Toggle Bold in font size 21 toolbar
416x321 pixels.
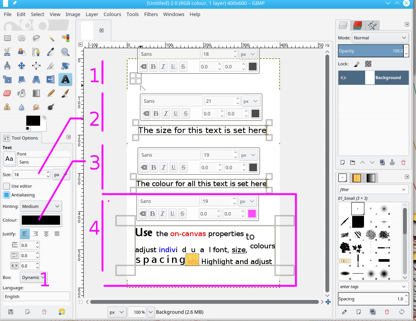156,114
